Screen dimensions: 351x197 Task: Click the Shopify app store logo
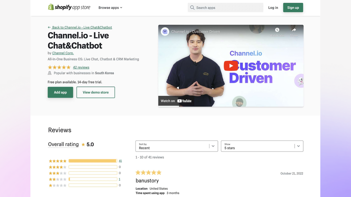(69, 7)
